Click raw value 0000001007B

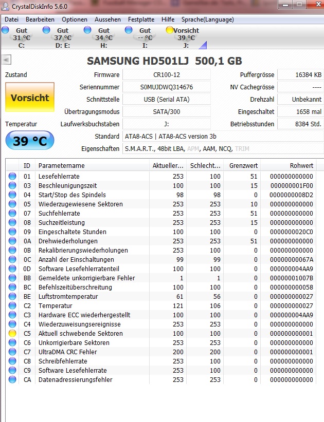[x=292, y=278]
